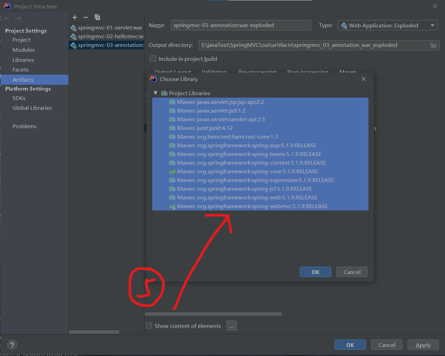Screen dimensions: 445x356
Task: Select spring-beans:5.1.9.RELEASE library
Action: (260, 154)
